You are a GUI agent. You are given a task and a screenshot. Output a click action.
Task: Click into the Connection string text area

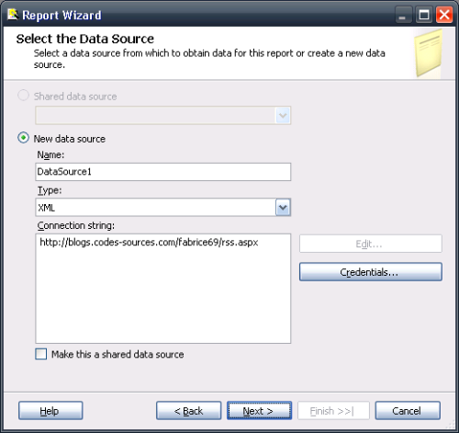point(162,289)
